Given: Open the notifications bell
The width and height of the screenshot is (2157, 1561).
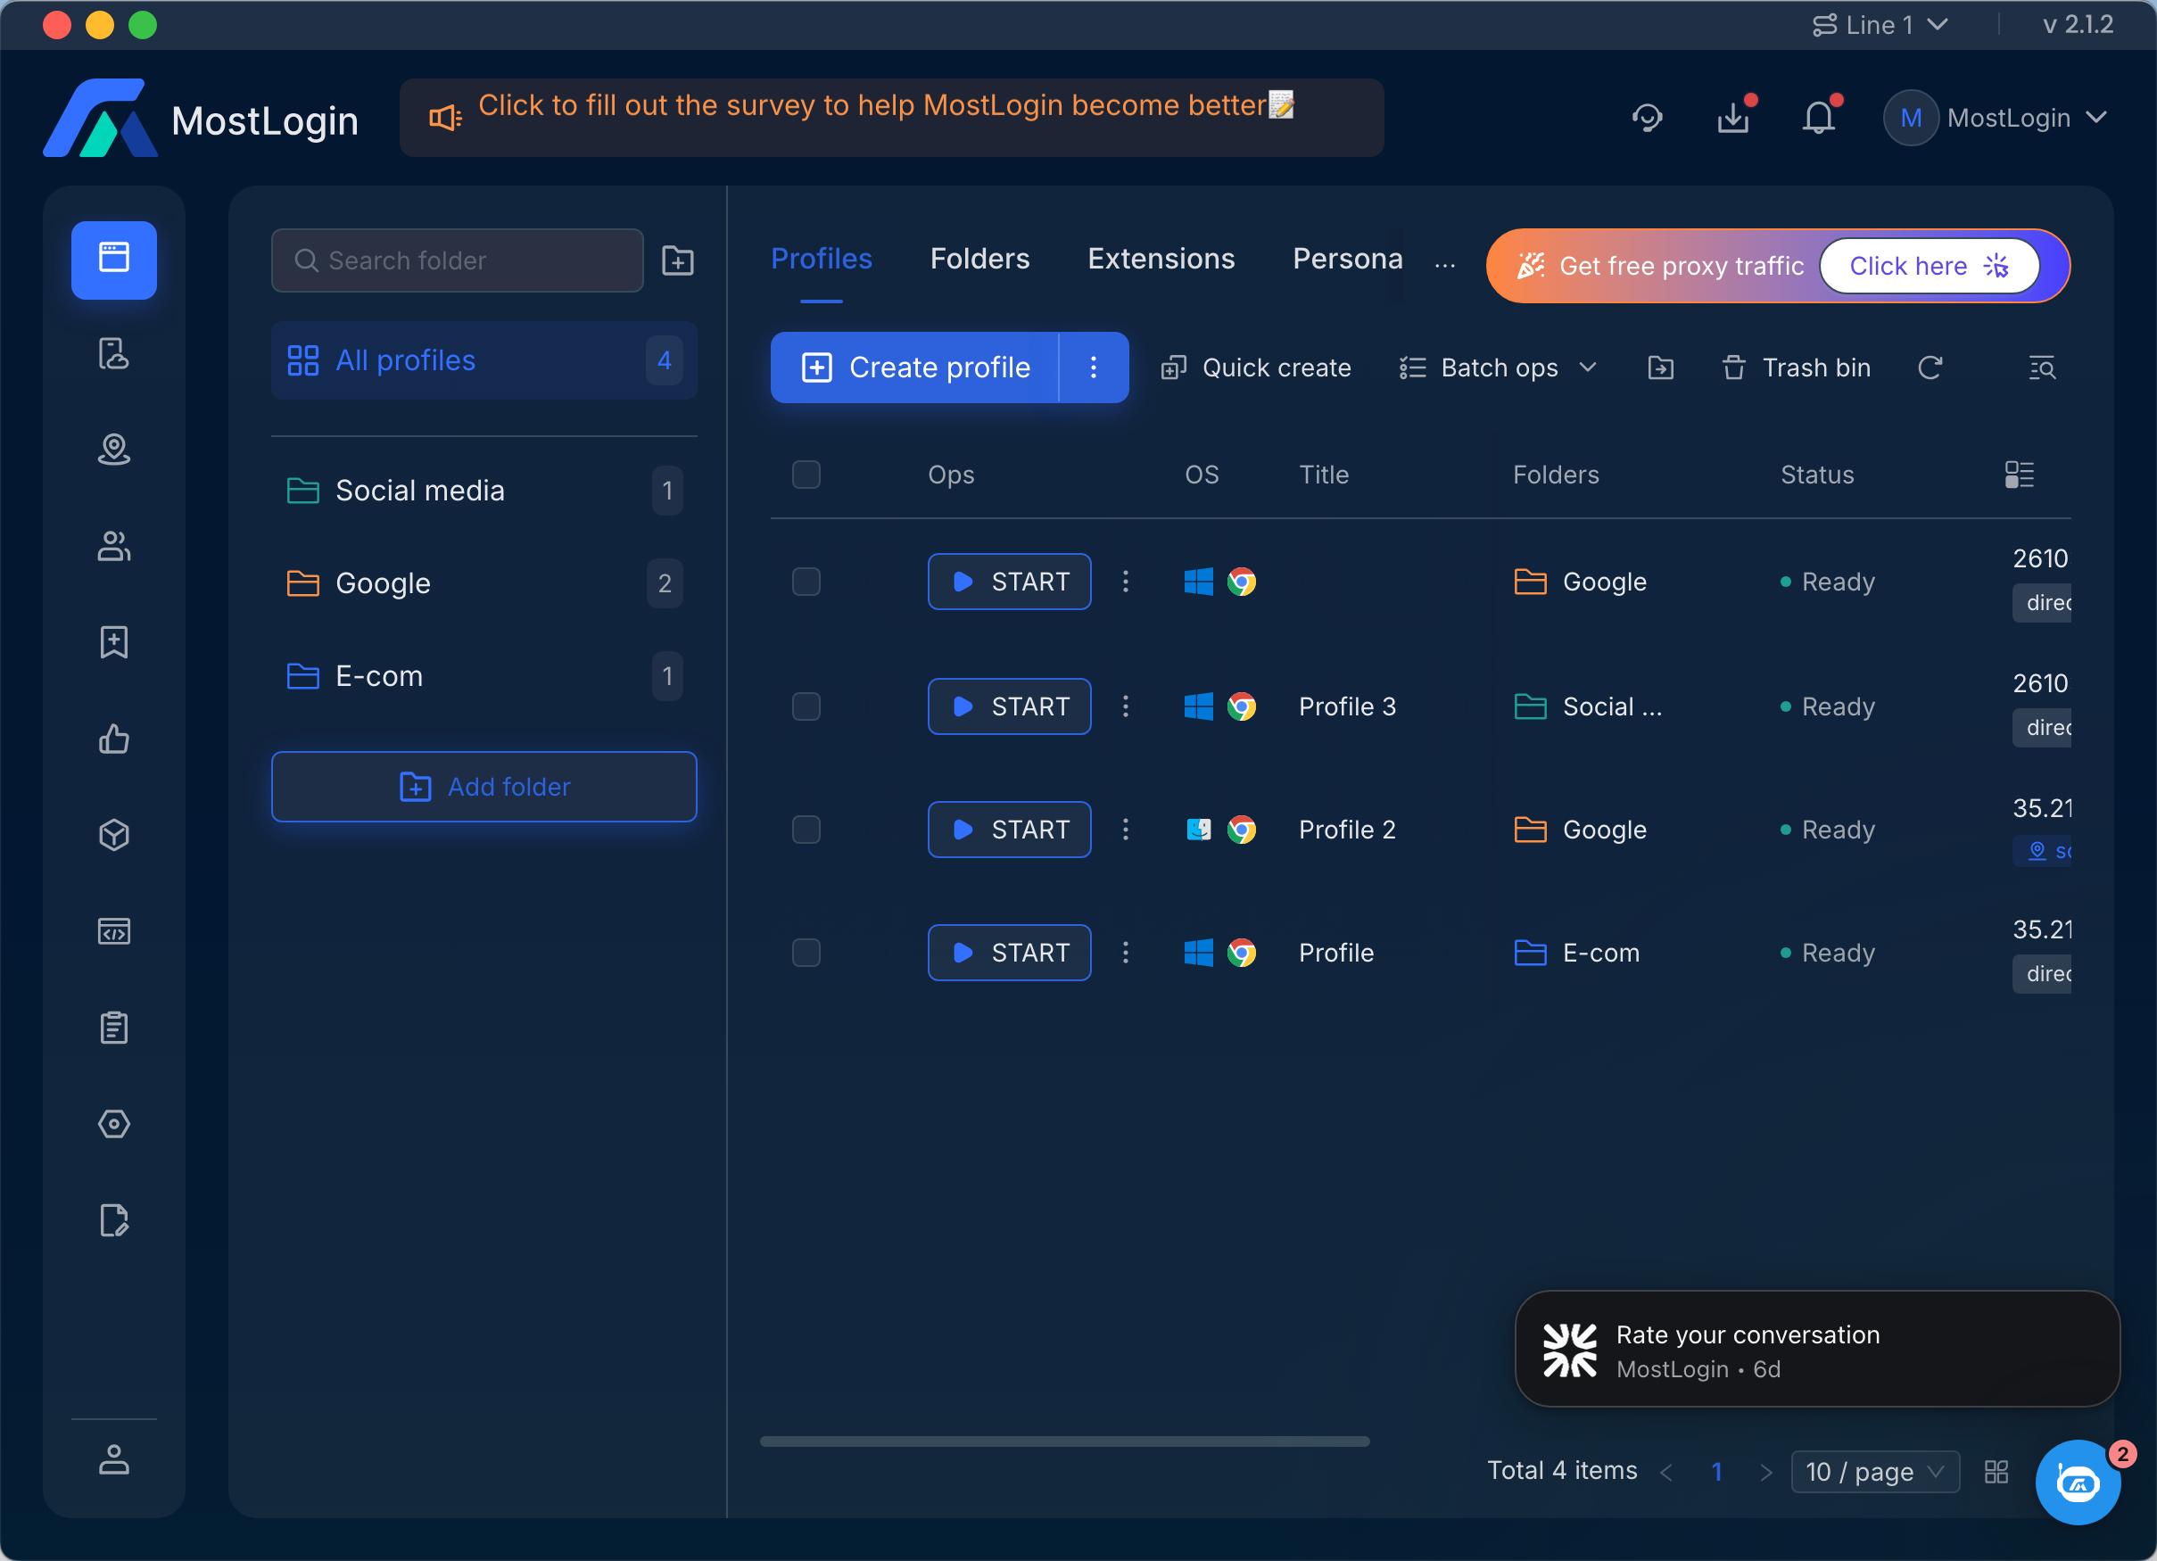Looking at the screenshot, I should (1818, 118).
